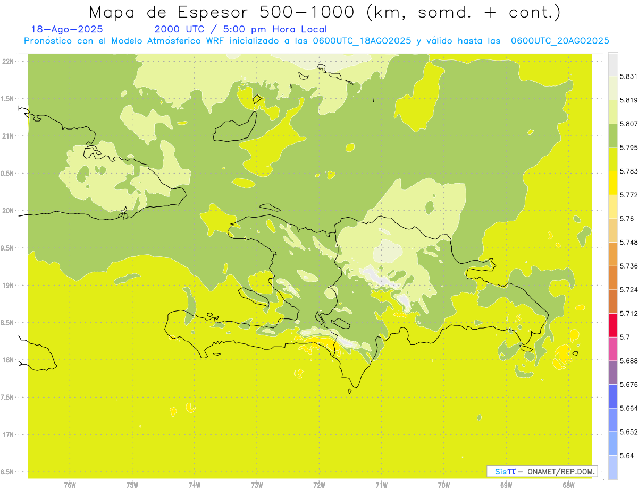The height and width of the screenshot is (492, 638).
Task: Click the longitude label '69W'
Action: pyautogui.click(x=506, y=485)
